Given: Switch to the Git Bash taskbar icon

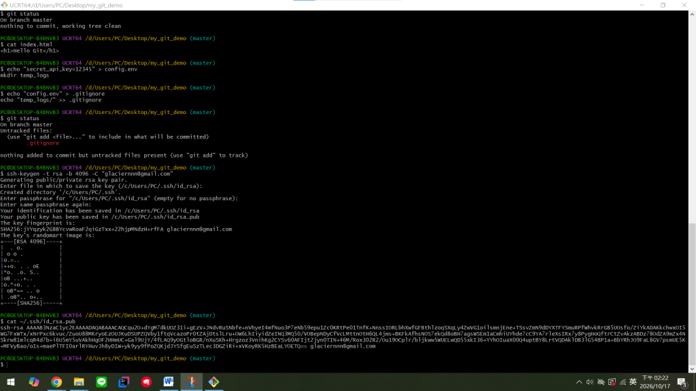Looking at the screenshot, I should click(214, 381).
